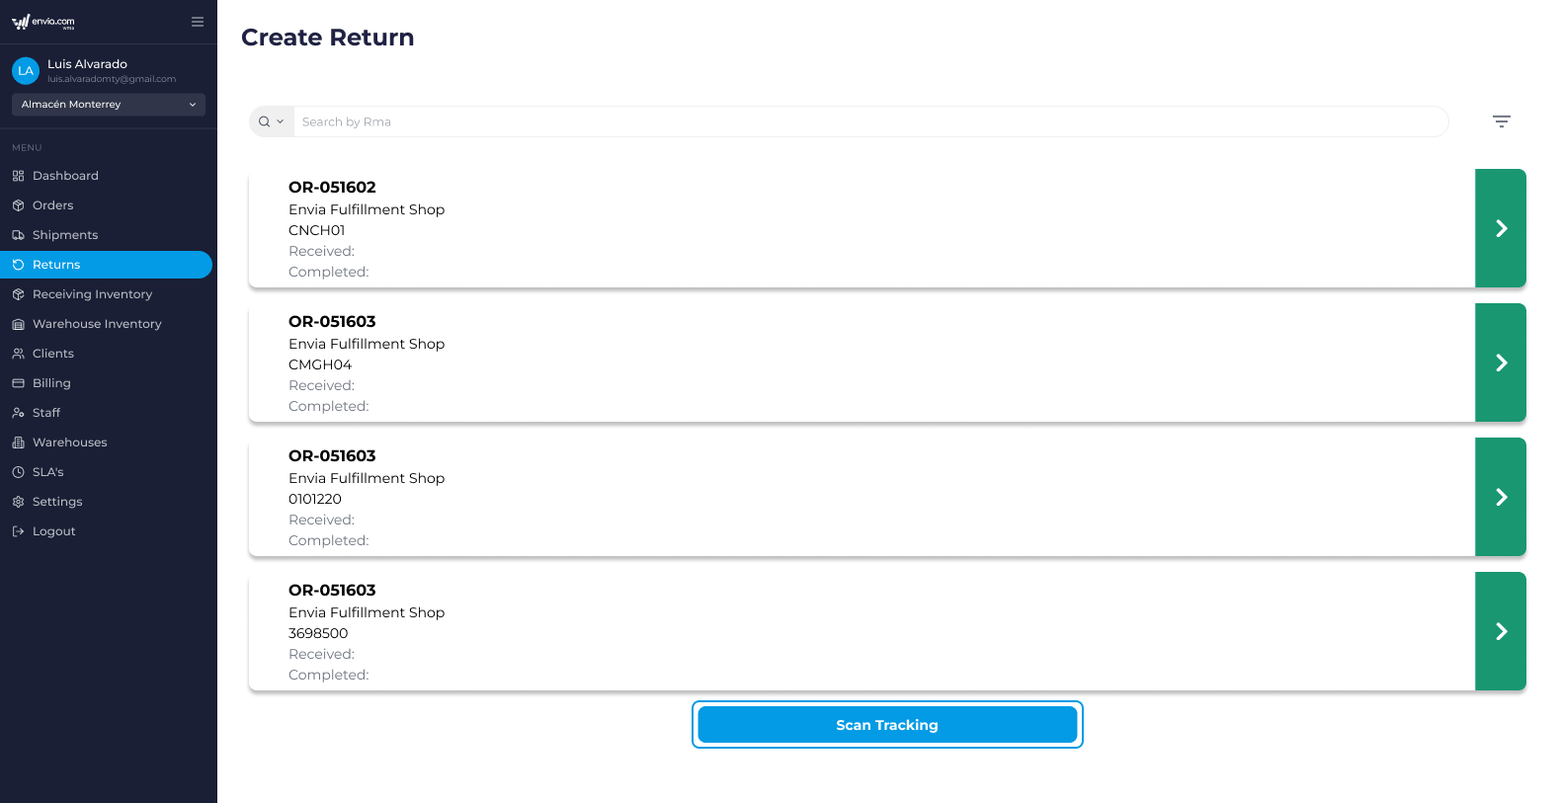
Task: Click the SLA's clock icon
Action: click(18, 472)
